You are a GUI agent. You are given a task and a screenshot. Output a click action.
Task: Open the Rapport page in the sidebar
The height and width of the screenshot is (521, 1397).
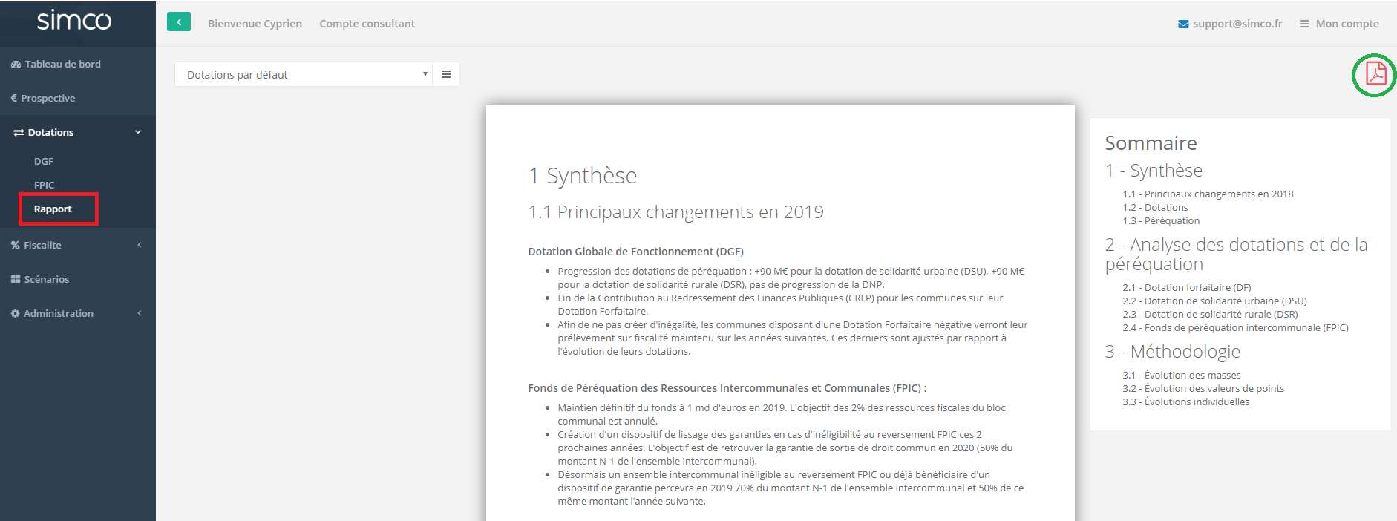click(x=53, y=209)
